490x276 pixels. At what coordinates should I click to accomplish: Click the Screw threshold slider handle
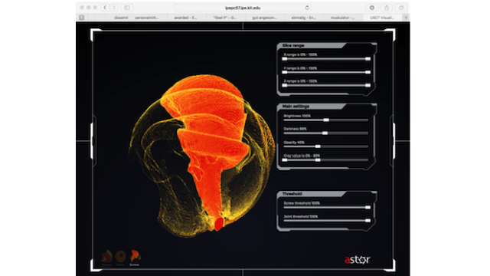click(367, 208)
